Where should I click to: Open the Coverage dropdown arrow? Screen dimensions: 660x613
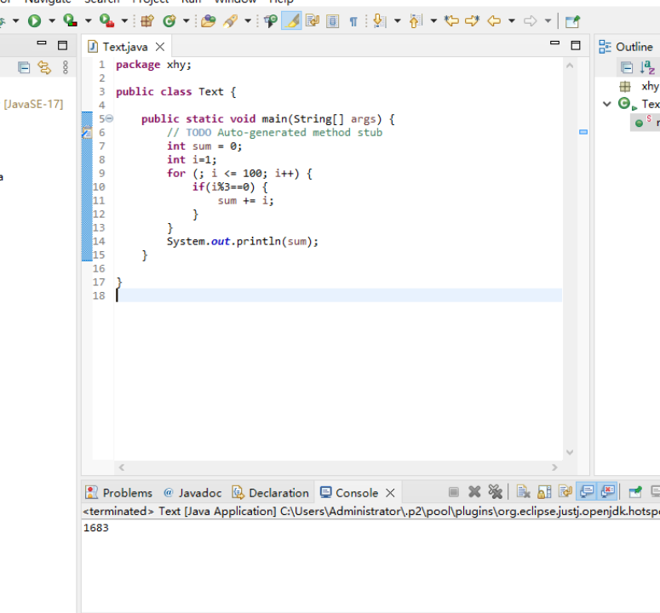89,20
